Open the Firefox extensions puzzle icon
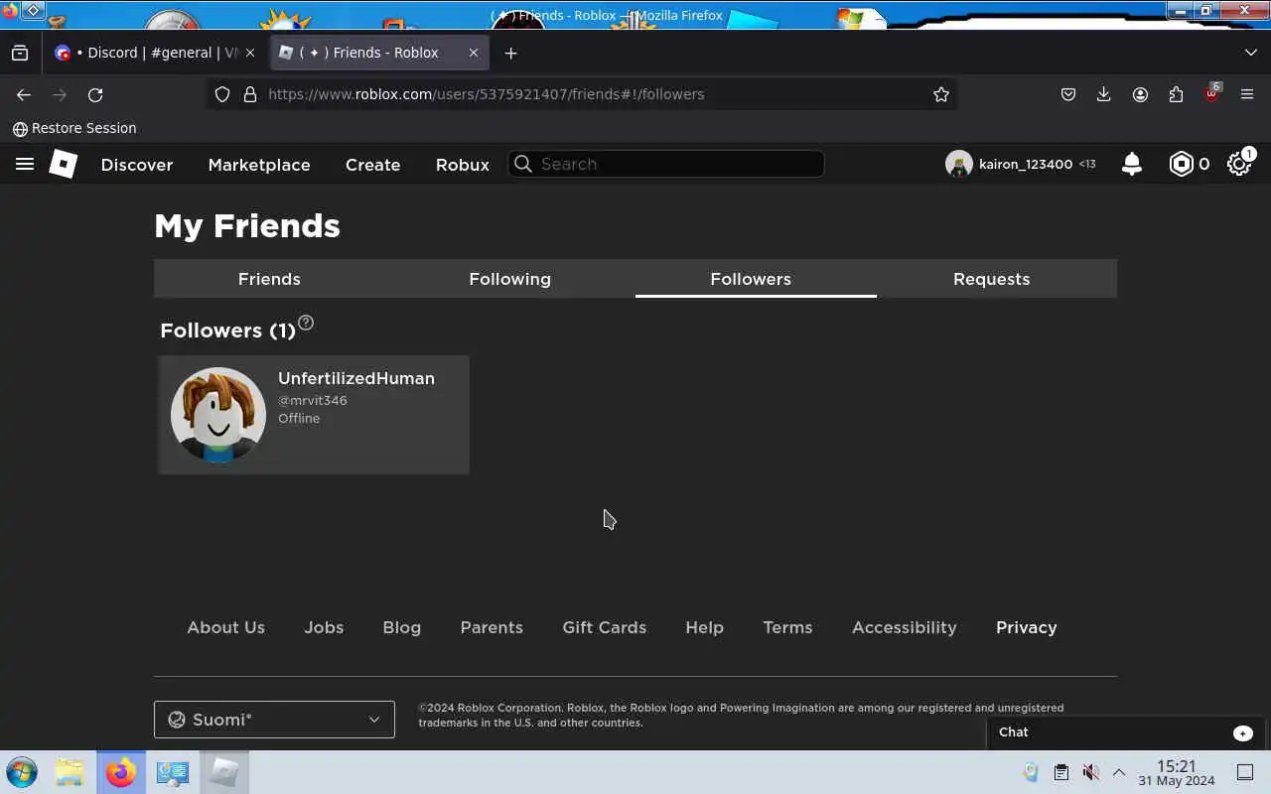This screenshot has height=794, width=1271. [x=1176, y=94]
